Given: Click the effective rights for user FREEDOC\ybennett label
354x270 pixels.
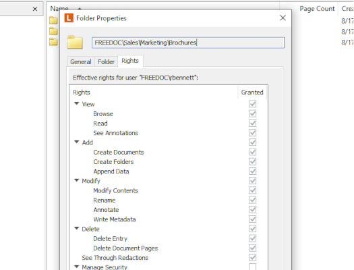Looking at the screenshot, I should click(136, 78).
